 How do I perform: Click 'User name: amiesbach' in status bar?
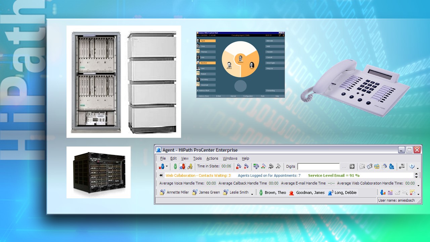[x=396, y=200]
